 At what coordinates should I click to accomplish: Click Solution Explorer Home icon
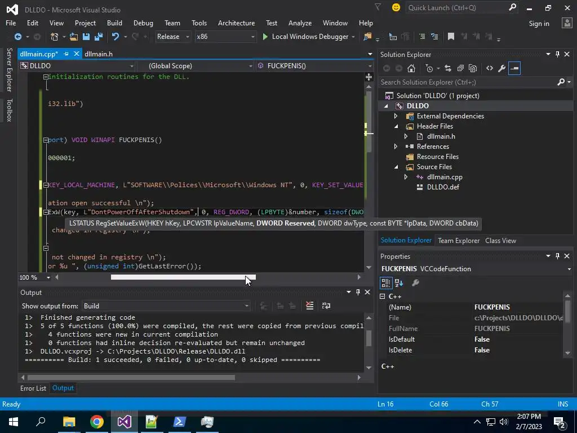pos(411,68)
